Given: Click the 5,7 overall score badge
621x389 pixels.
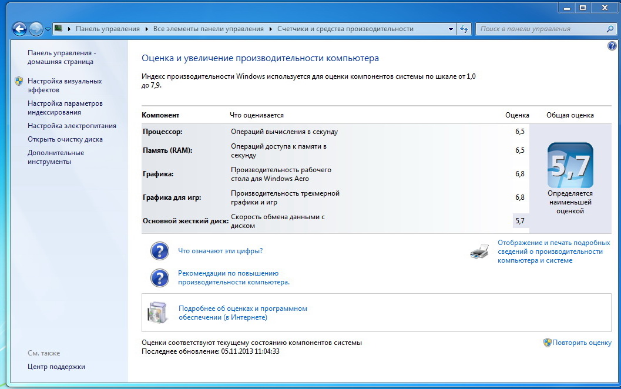Looking at the screenshot, I should point(570,165).
